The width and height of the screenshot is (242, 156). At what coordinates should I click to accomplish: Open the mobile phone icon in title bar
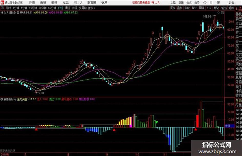[211, 3]
